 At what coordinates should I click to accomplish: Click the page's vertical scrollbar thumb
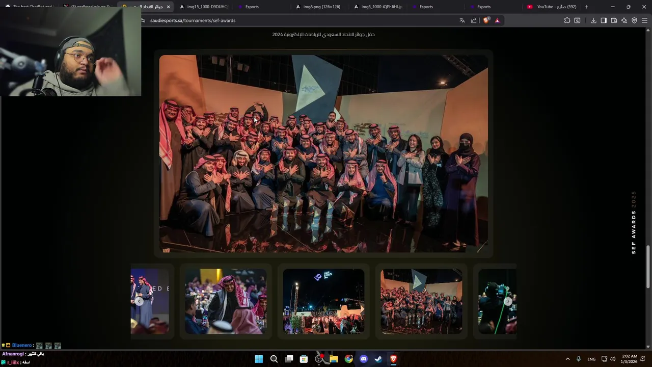[648, 268]
